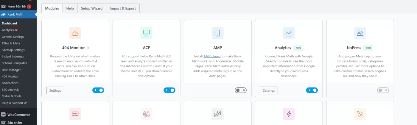Open SEO Analysis in sidebar
Image resolution: width=417 pixels, height=125 pixels.
[x=10, y=90]
